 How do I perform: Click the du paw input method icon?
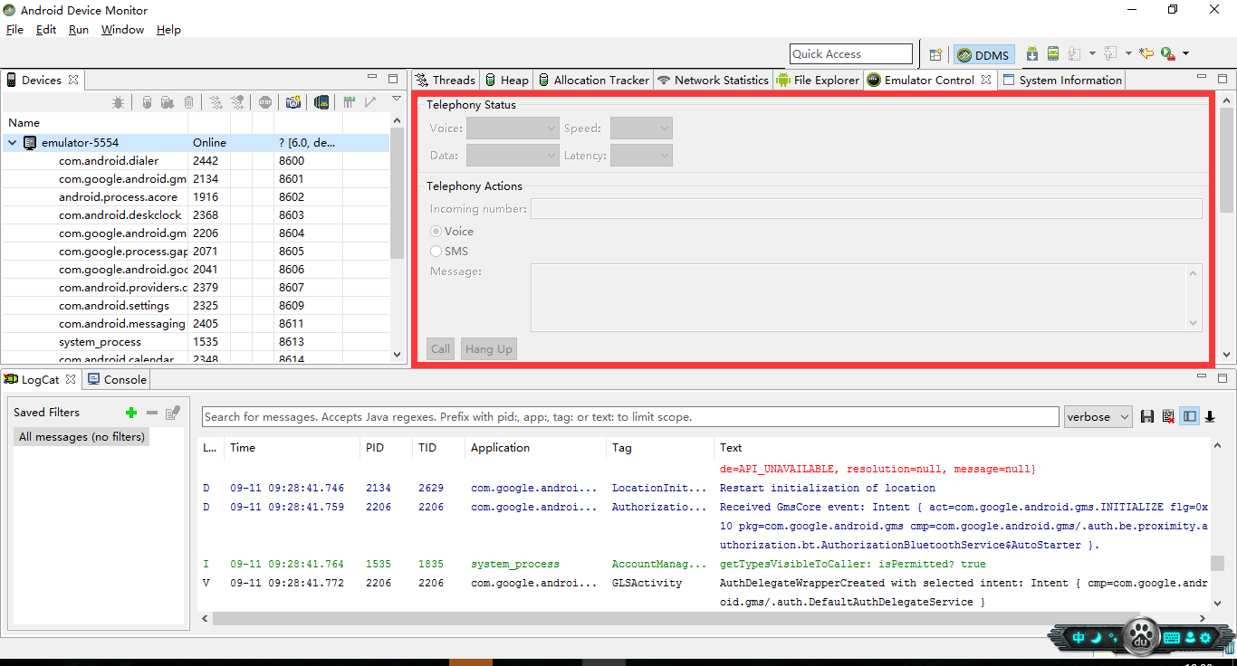point(1143,636)
